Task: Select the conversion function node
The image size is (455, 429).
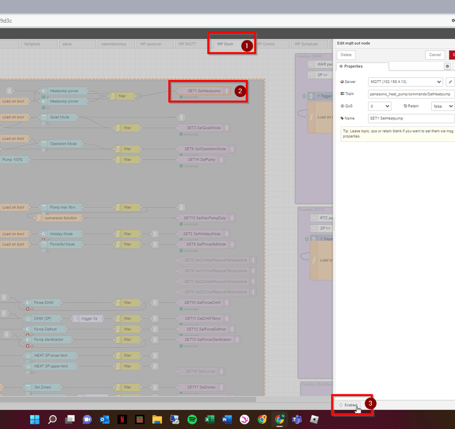Action: [59, 218]
